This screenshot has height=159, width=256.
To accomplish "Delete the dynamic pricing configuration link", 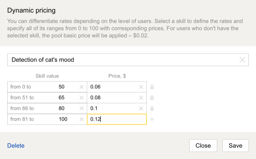I will (x=16, y=145).
